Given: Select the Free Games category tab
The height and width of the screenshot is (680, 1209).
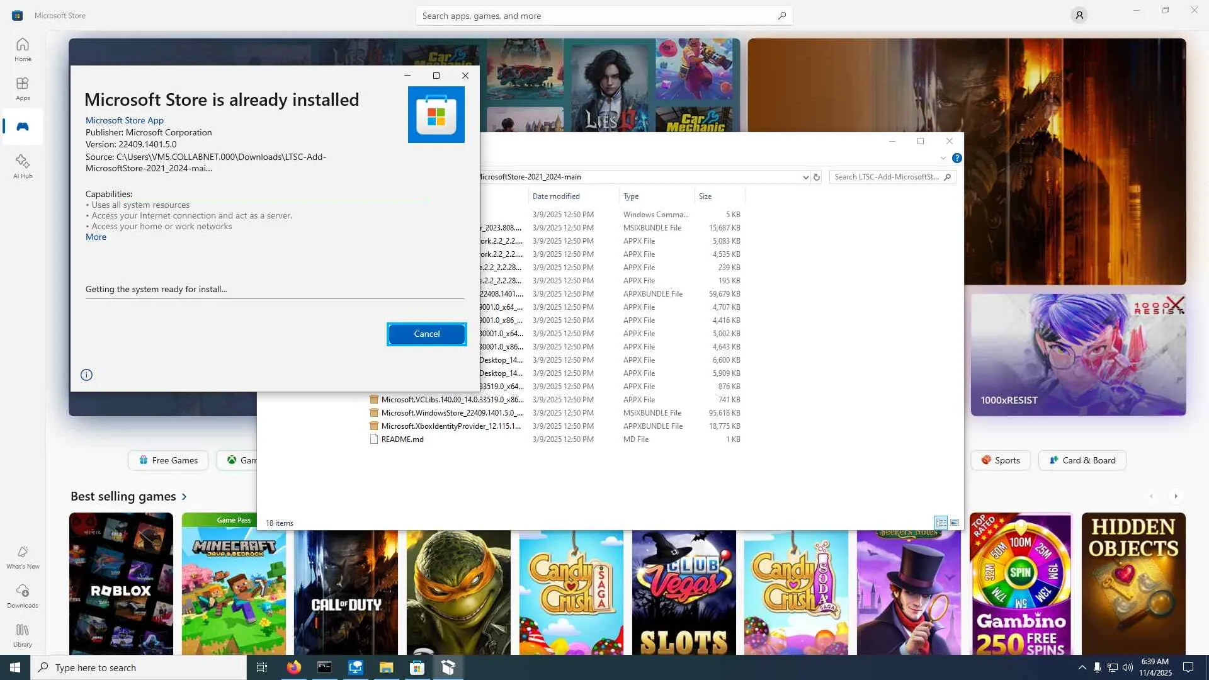Looking at the screenshot, I should (x=168, y=460).
